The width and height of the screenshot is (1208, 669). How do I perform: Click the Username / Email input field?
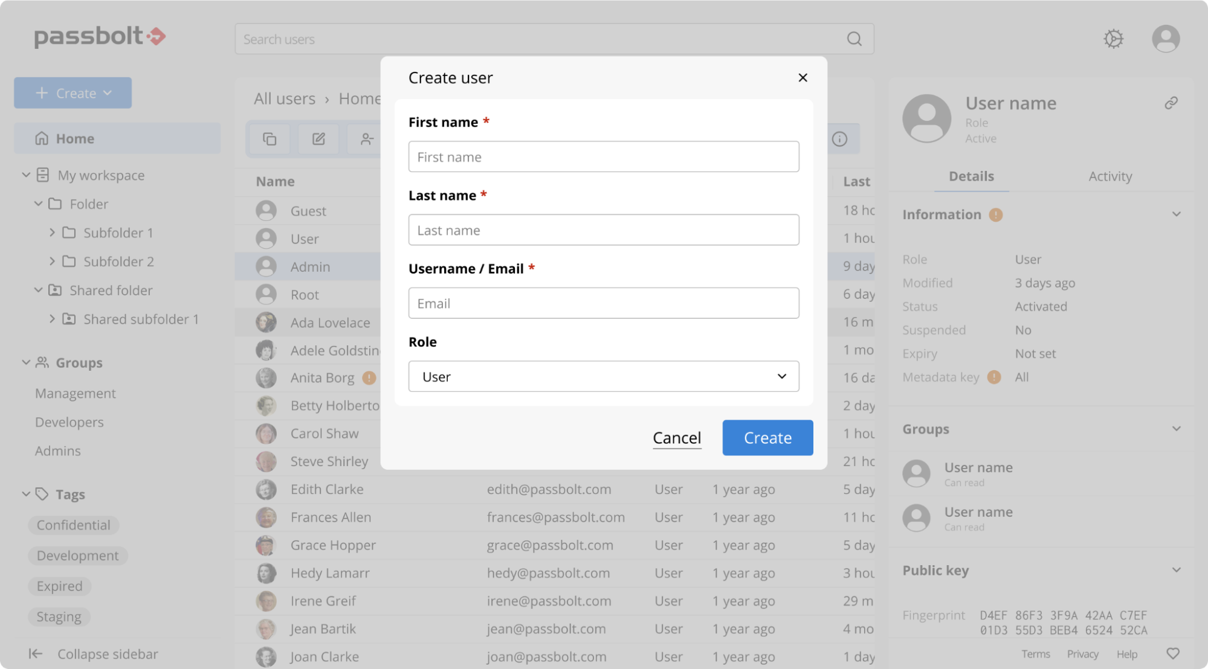[603, 303]
